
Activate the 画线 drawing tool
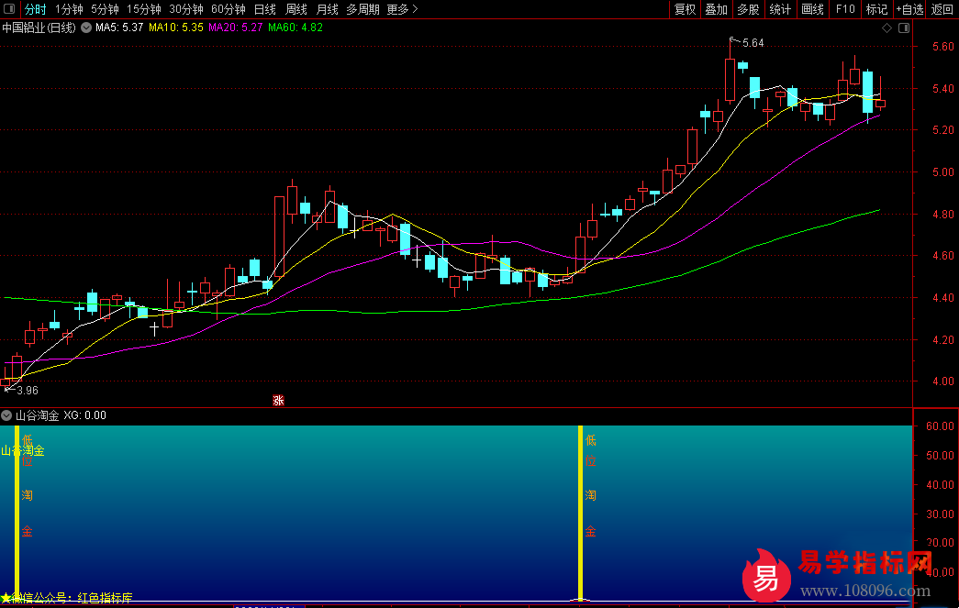[x=812, y=9]
